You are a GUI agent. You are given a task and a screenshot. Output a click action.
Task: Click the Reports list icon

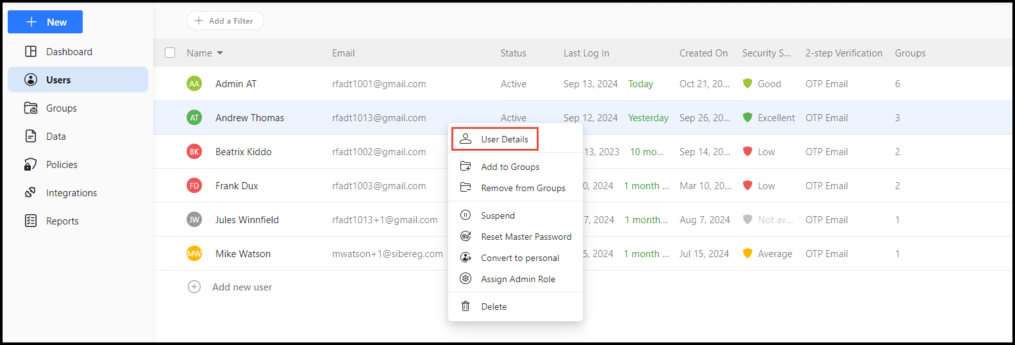pyautogui.click(x=31, y=221)
